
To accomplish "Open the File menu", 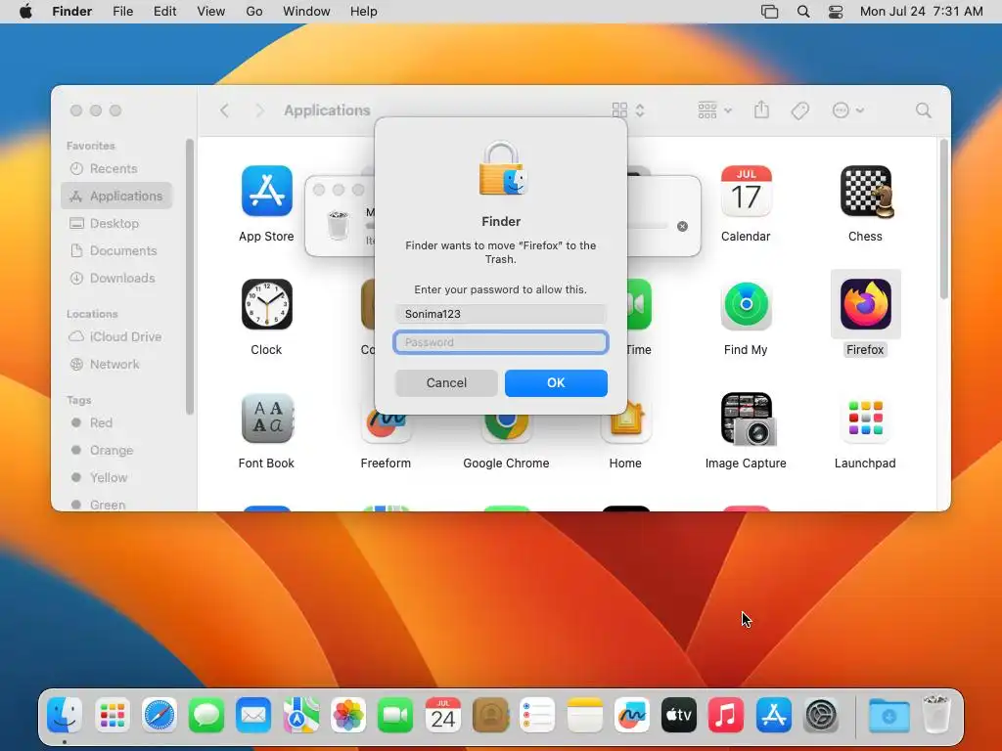I will point(122,12).
